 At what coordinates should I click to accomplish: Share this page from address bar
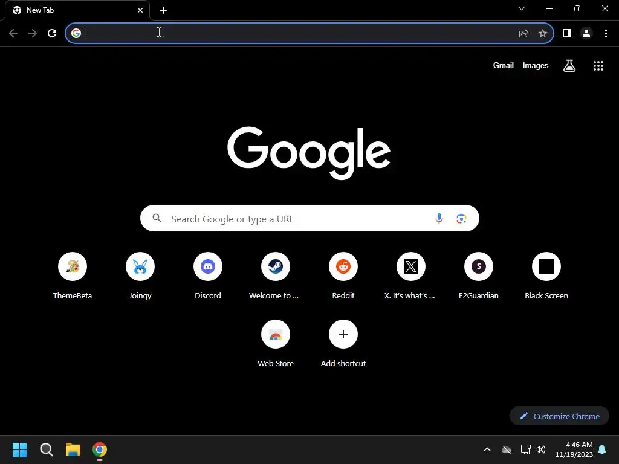(x=523, y=33)
